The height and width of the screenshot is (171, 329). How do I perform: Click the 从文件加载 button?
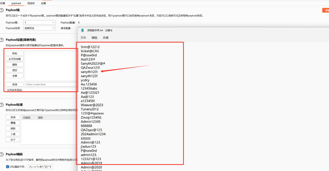(14, 59)
